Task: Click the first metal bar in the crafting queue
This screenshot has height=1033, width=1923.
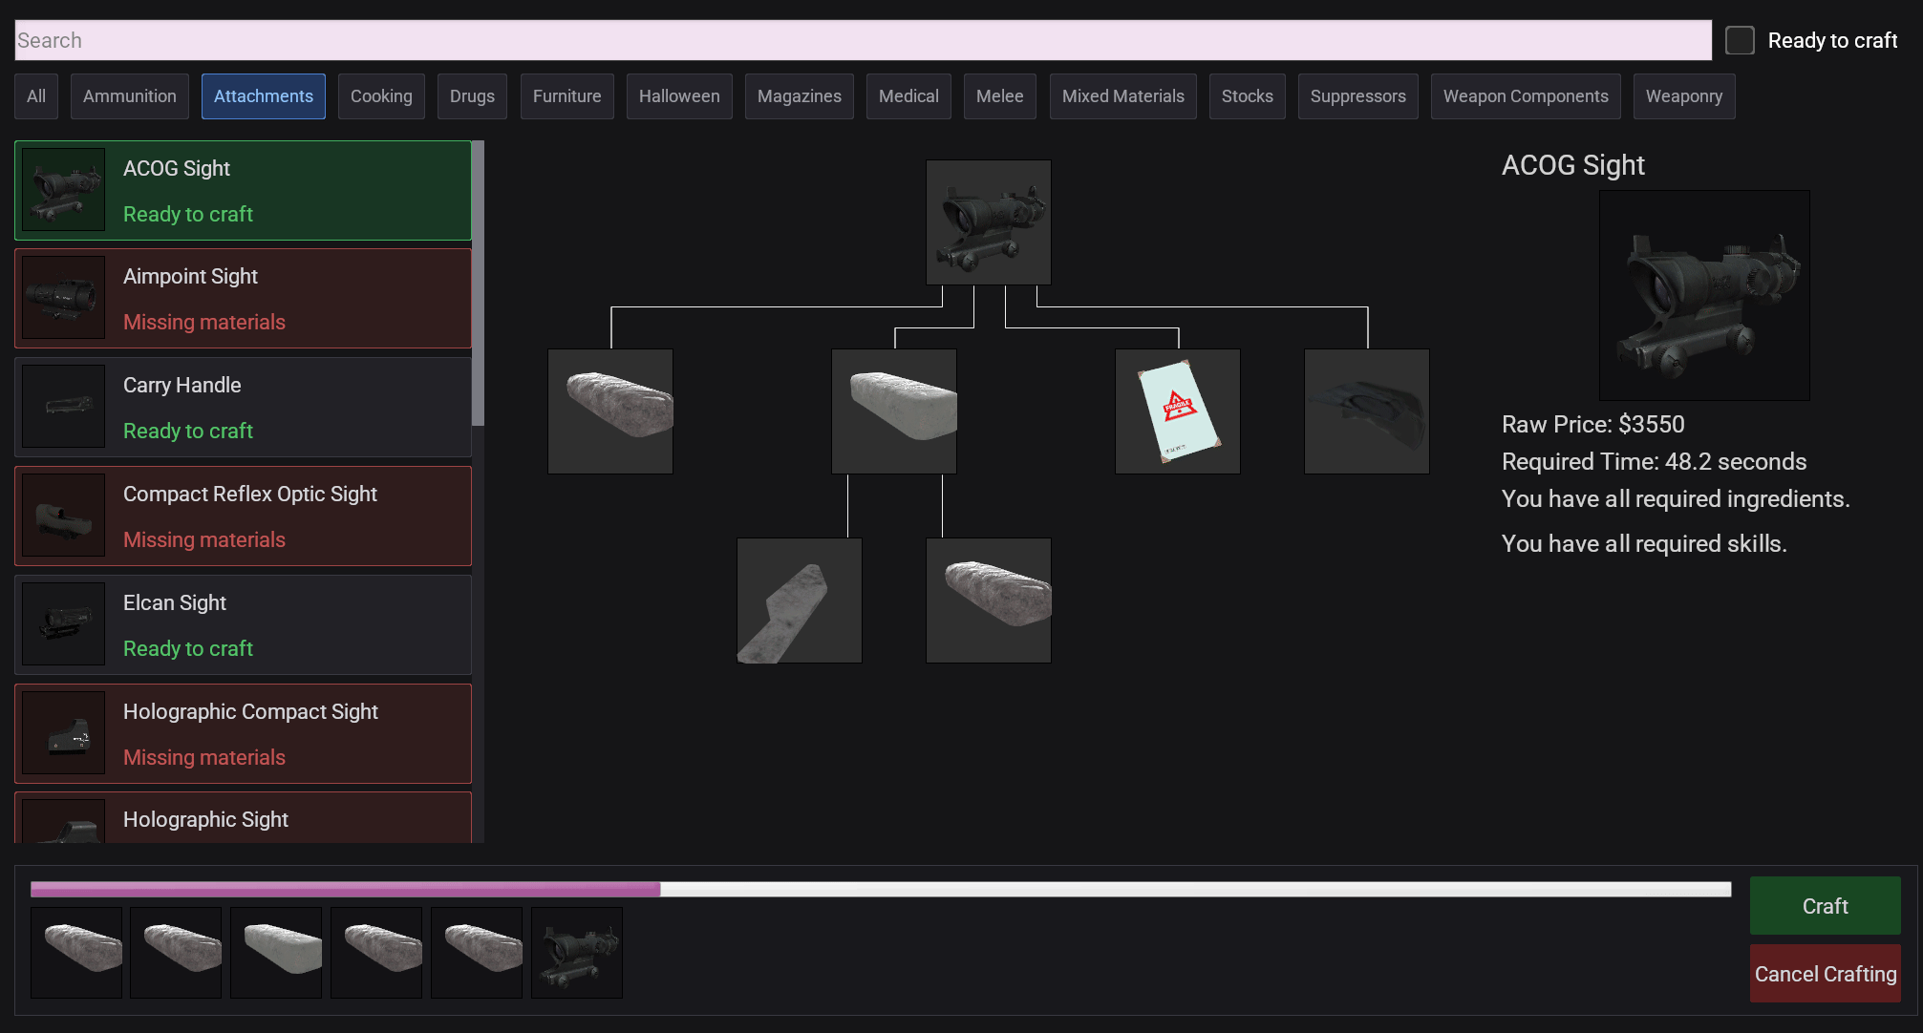Action: click(x=76, y=952)
